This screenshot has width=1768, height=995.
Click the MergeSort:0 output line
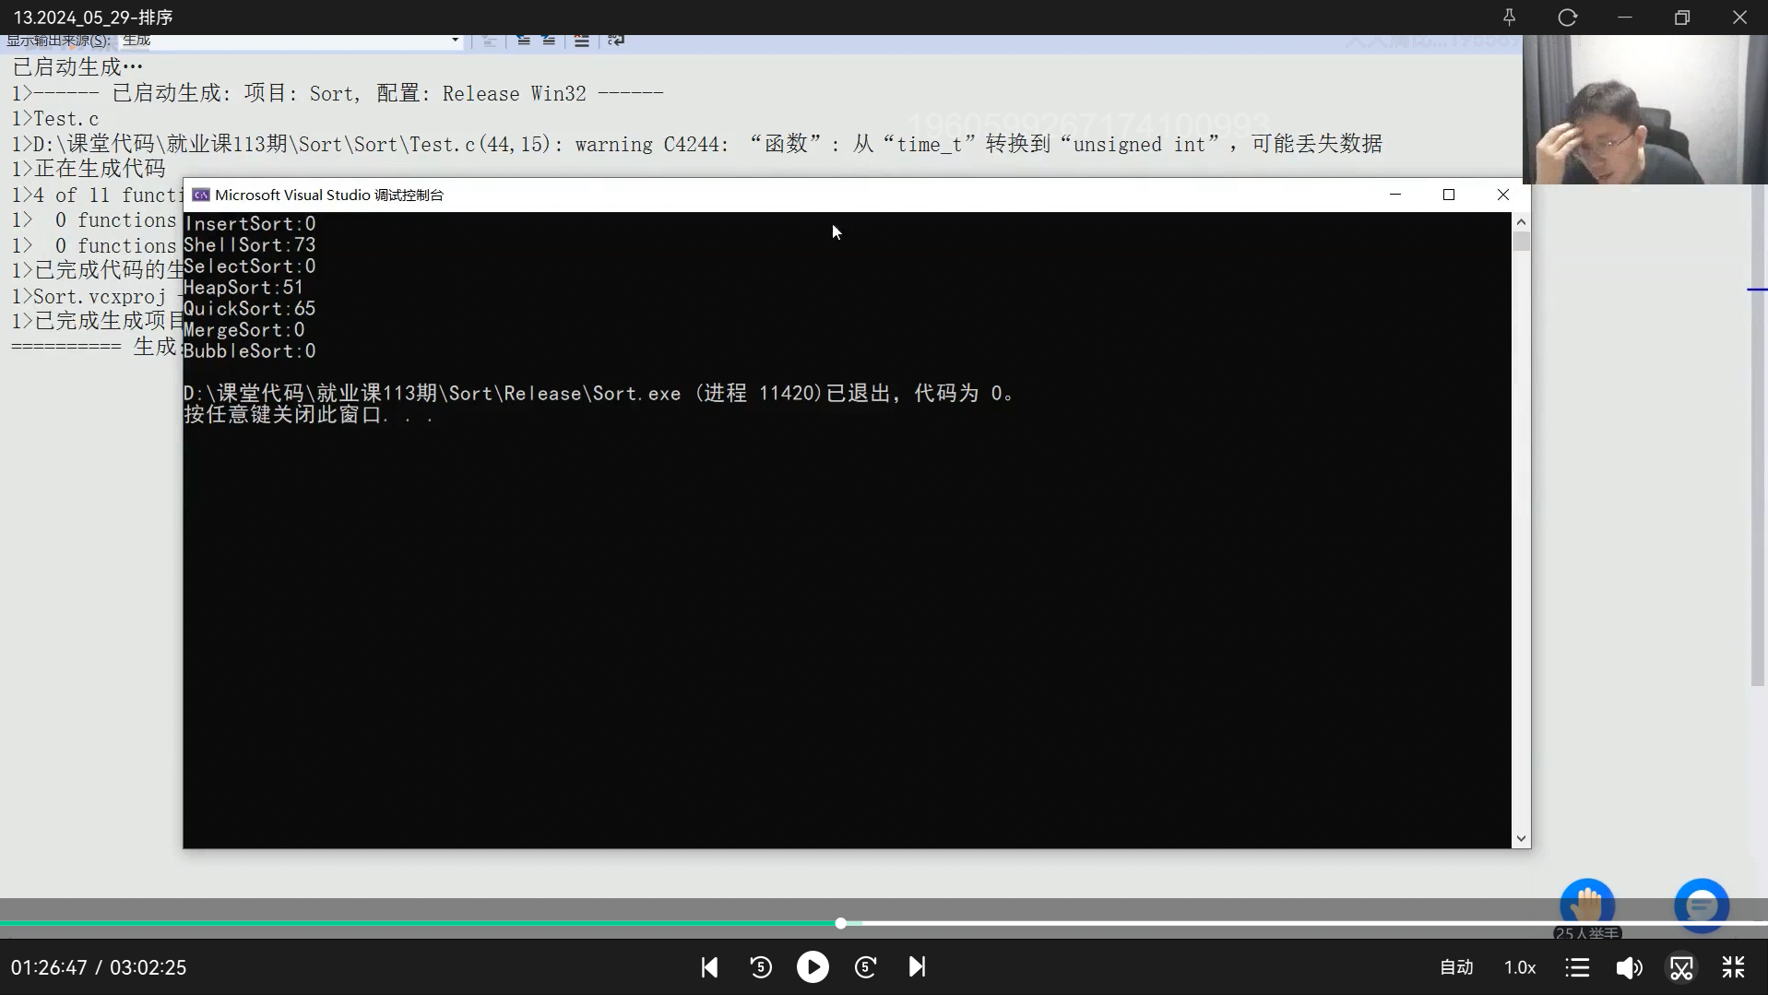243,330
